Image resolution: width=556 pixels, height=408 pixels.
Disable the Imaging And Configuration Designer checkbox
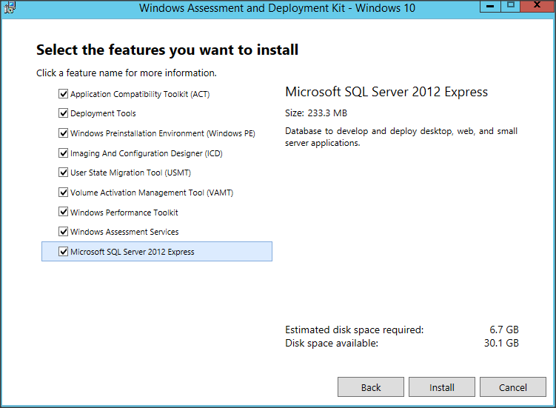tap(63, 153)
